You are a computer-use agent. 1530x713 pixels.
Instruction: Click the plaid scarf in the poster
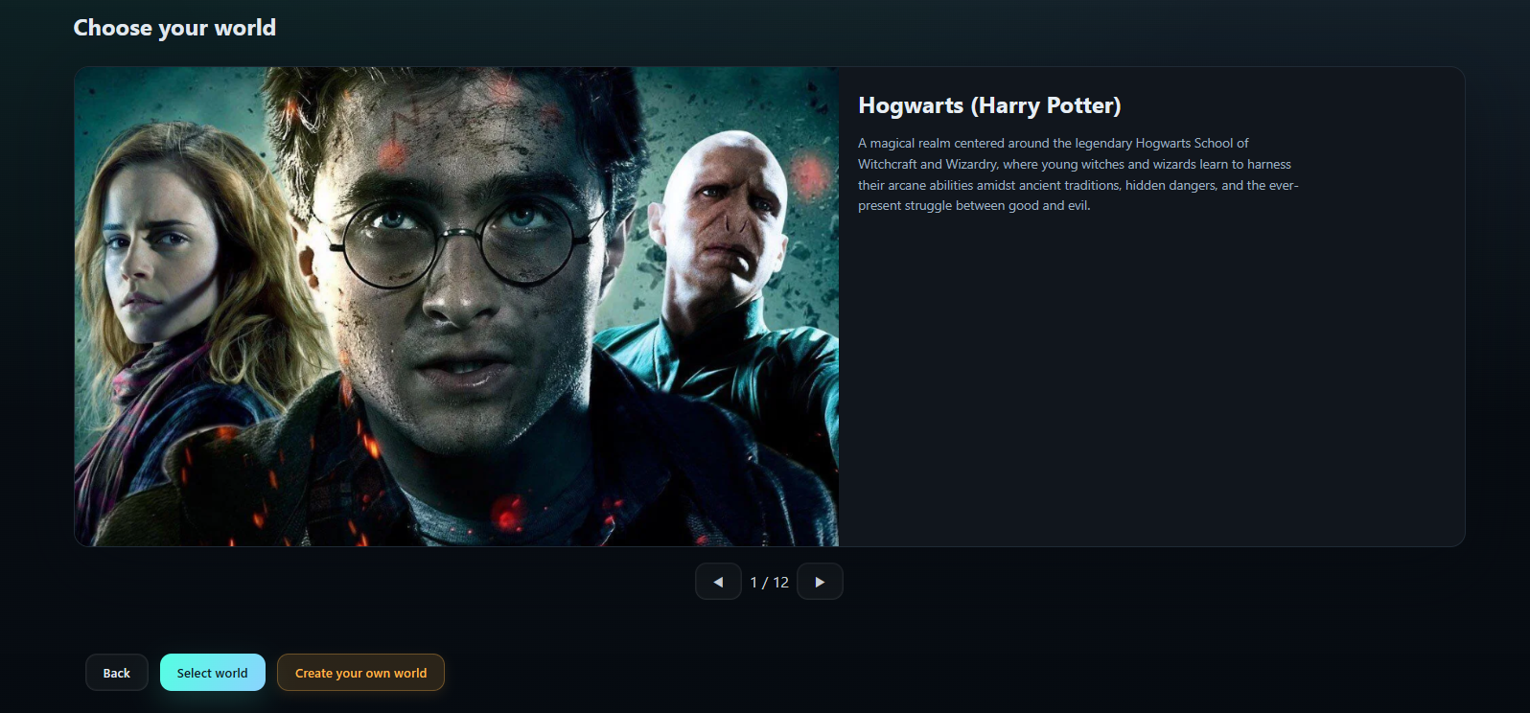tap(134, 402)
